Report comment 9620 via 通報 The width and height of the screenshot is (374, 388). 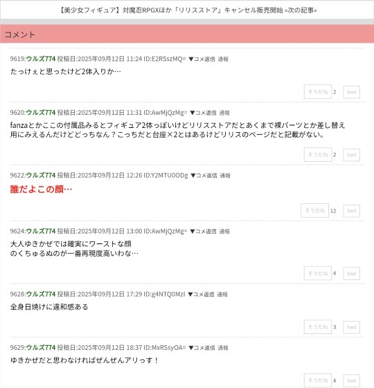(x=224, y=113)
